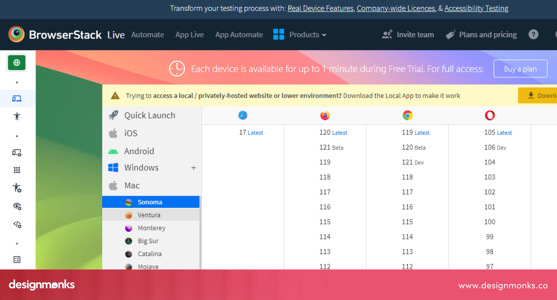The height and width of the screenshot is (300, 557).
Task: Click the feedback survey icon at sidebar bottom
Action: [17, 259]
